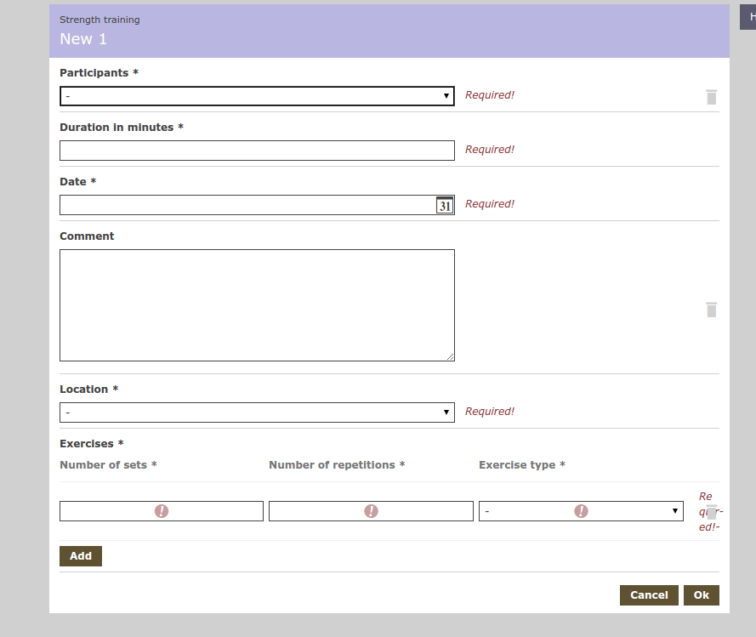Screen dimensions: 756x637
Task: Focus the Duration in minutes field
Action: (257, 151)
